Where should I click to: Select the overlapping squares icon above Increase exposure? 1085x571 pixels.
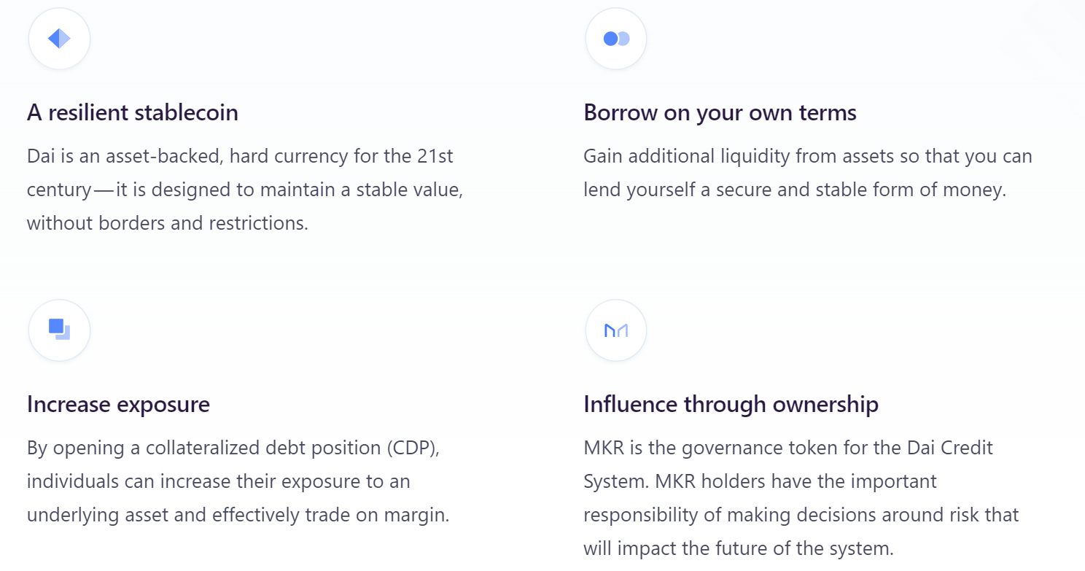[59, 330]
